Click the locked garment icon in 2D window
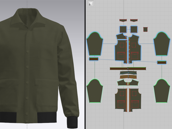The width and height of the screenshot is (172, 129). tap(91, 4)
